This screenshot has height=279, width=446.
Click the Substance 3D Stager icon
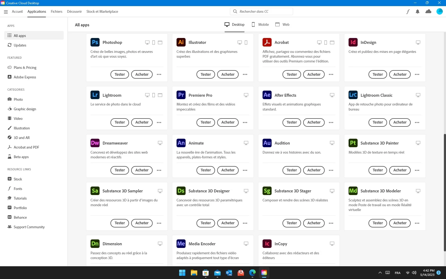[267, 191]
